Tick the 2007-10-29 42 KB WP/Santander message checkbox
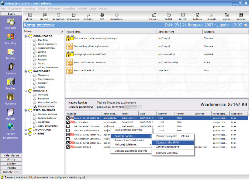Screen dimensions: 249x180 pyautogui.click(x=68, y=126)
